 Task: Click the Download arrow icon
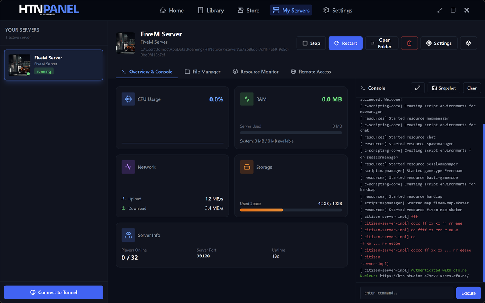coord(124,208)
